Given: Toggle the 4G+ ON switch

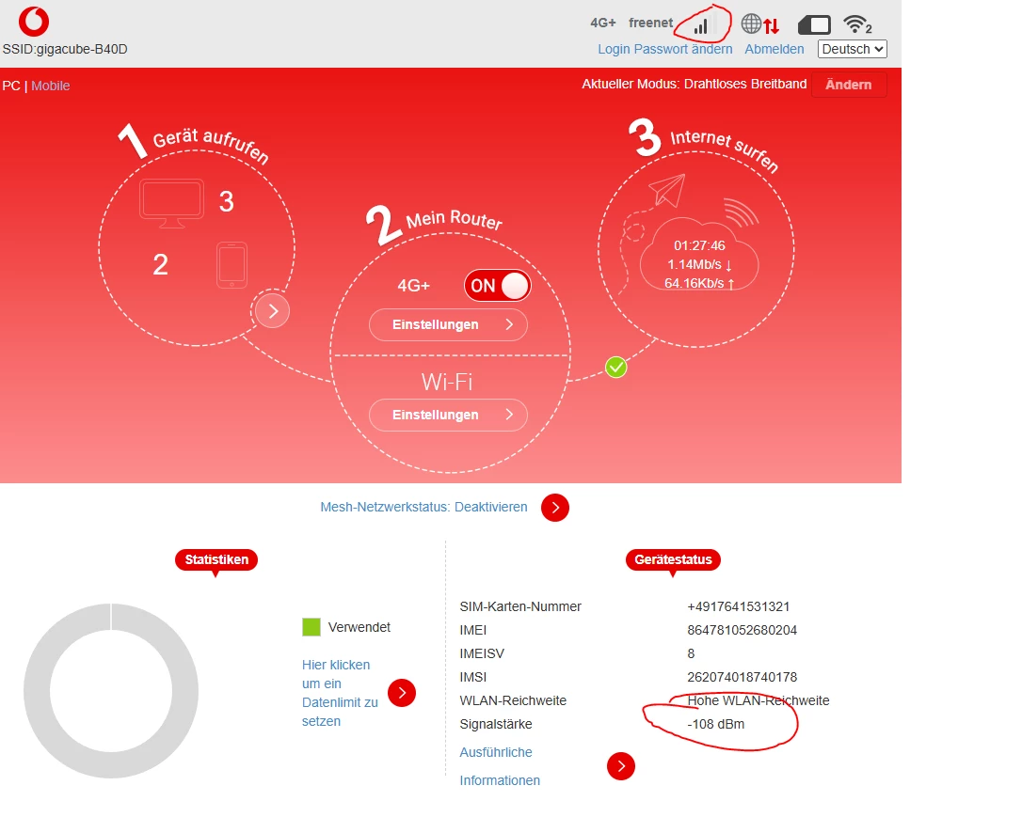Looking at the screenshot, I should coord(498,286).
